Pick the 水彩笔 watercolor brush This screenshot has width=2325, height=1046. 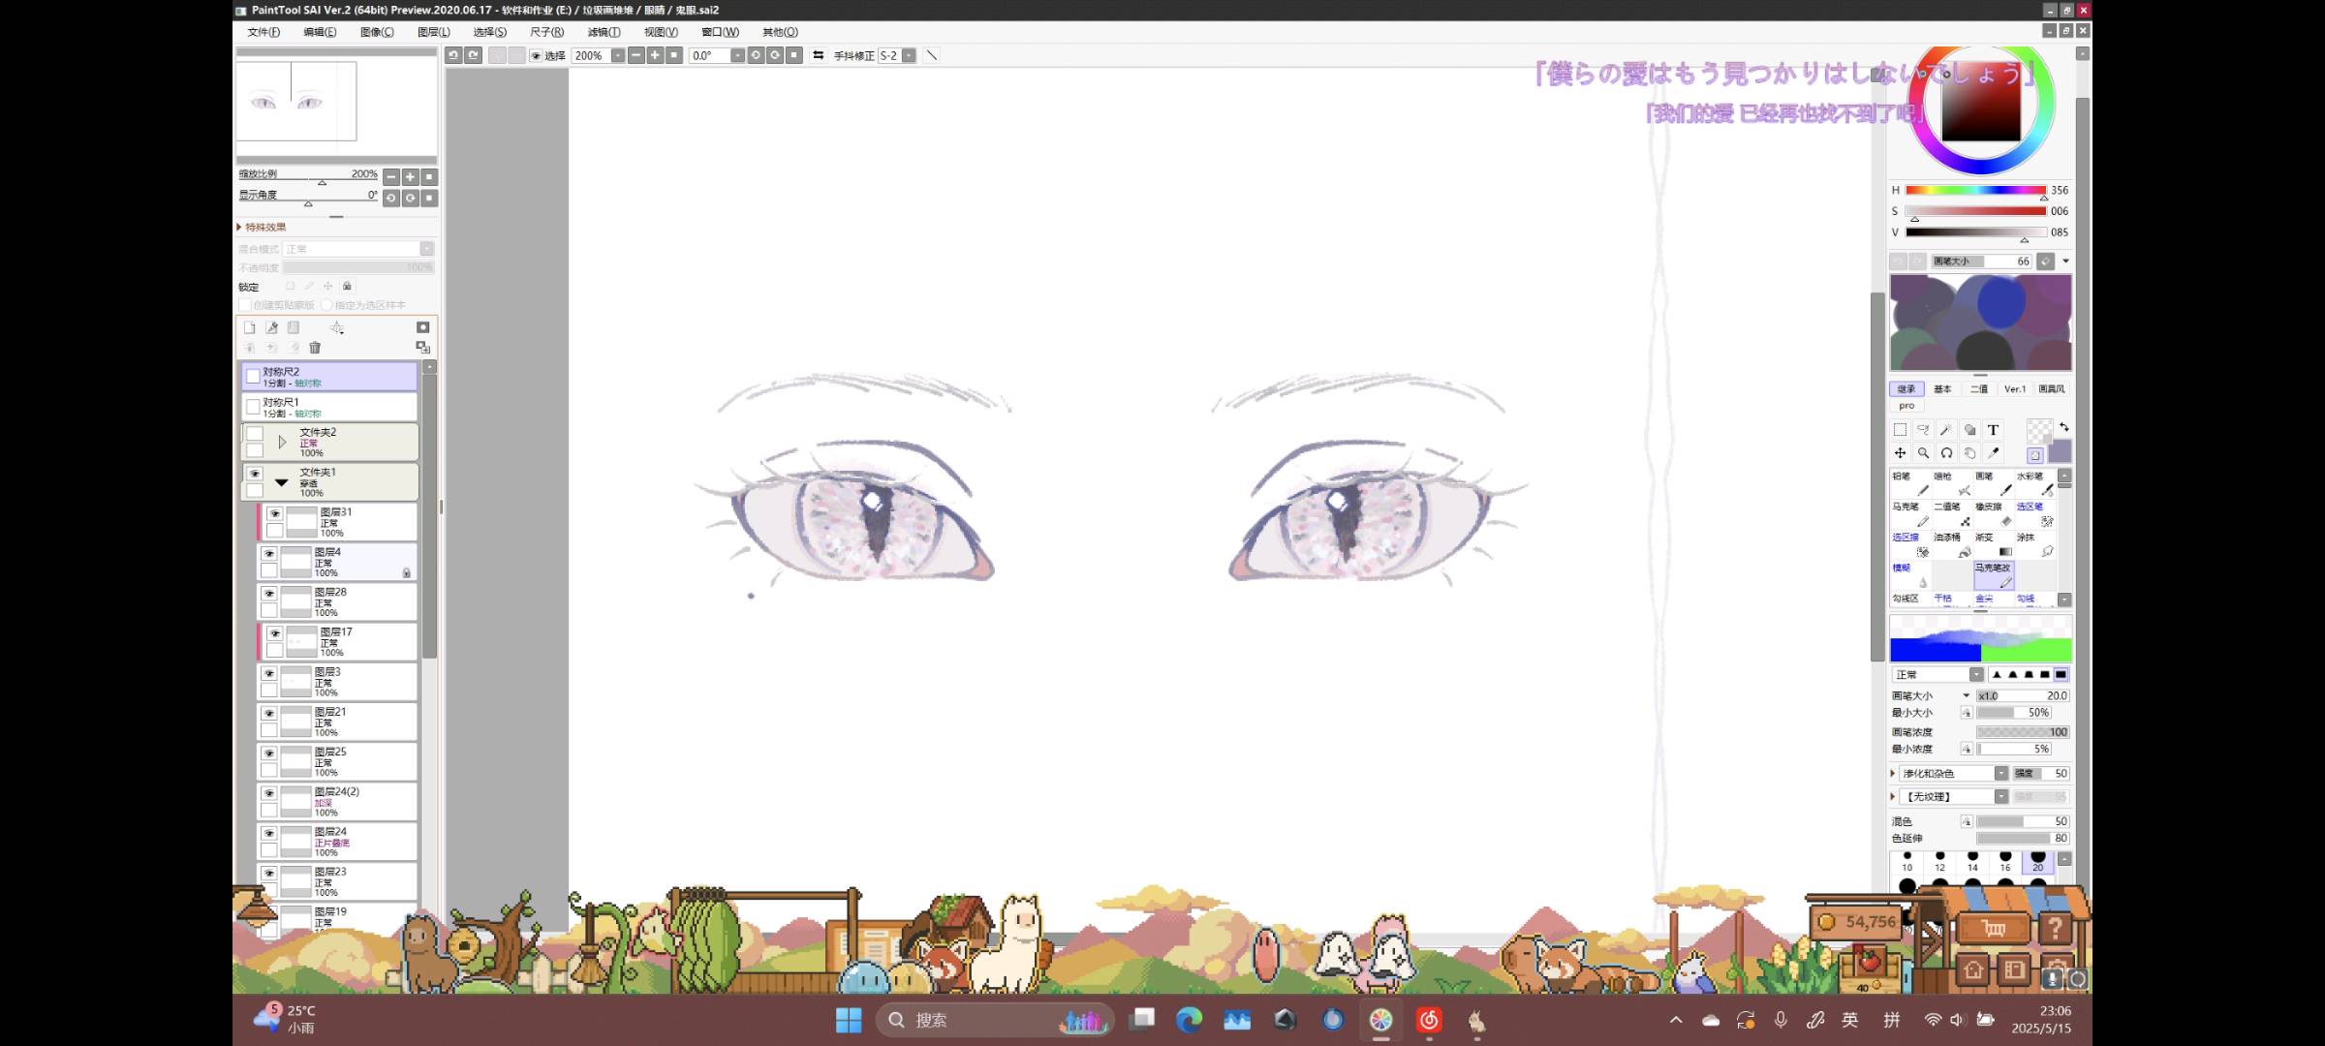(x=2036, y=483)
